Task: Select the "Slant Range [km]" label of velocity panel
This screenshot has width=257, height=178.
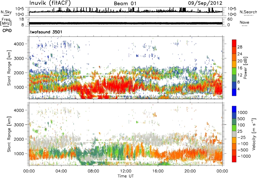Action: [9, 134]
